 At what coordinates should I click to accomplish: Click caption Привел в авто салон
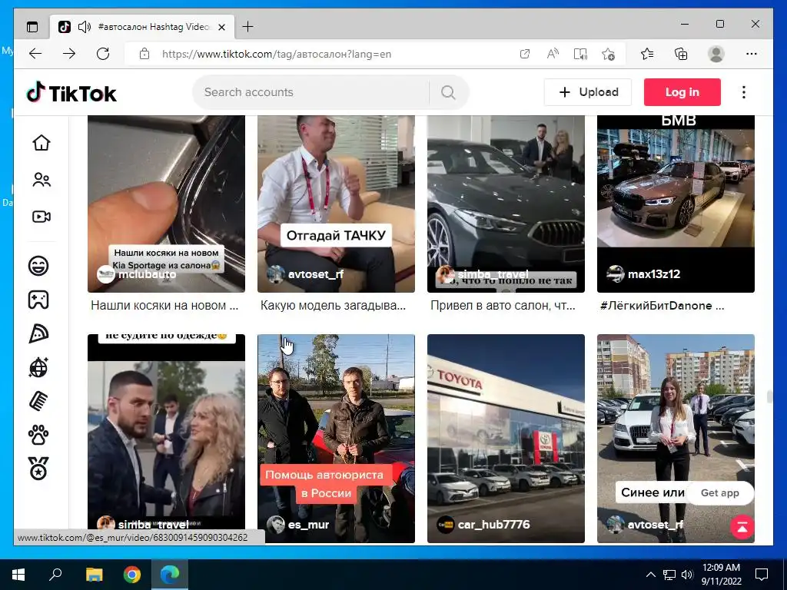[x=503, y=306]
